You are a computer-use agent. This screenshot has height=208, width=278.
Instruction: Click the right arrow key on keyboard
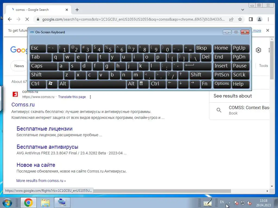194,84
